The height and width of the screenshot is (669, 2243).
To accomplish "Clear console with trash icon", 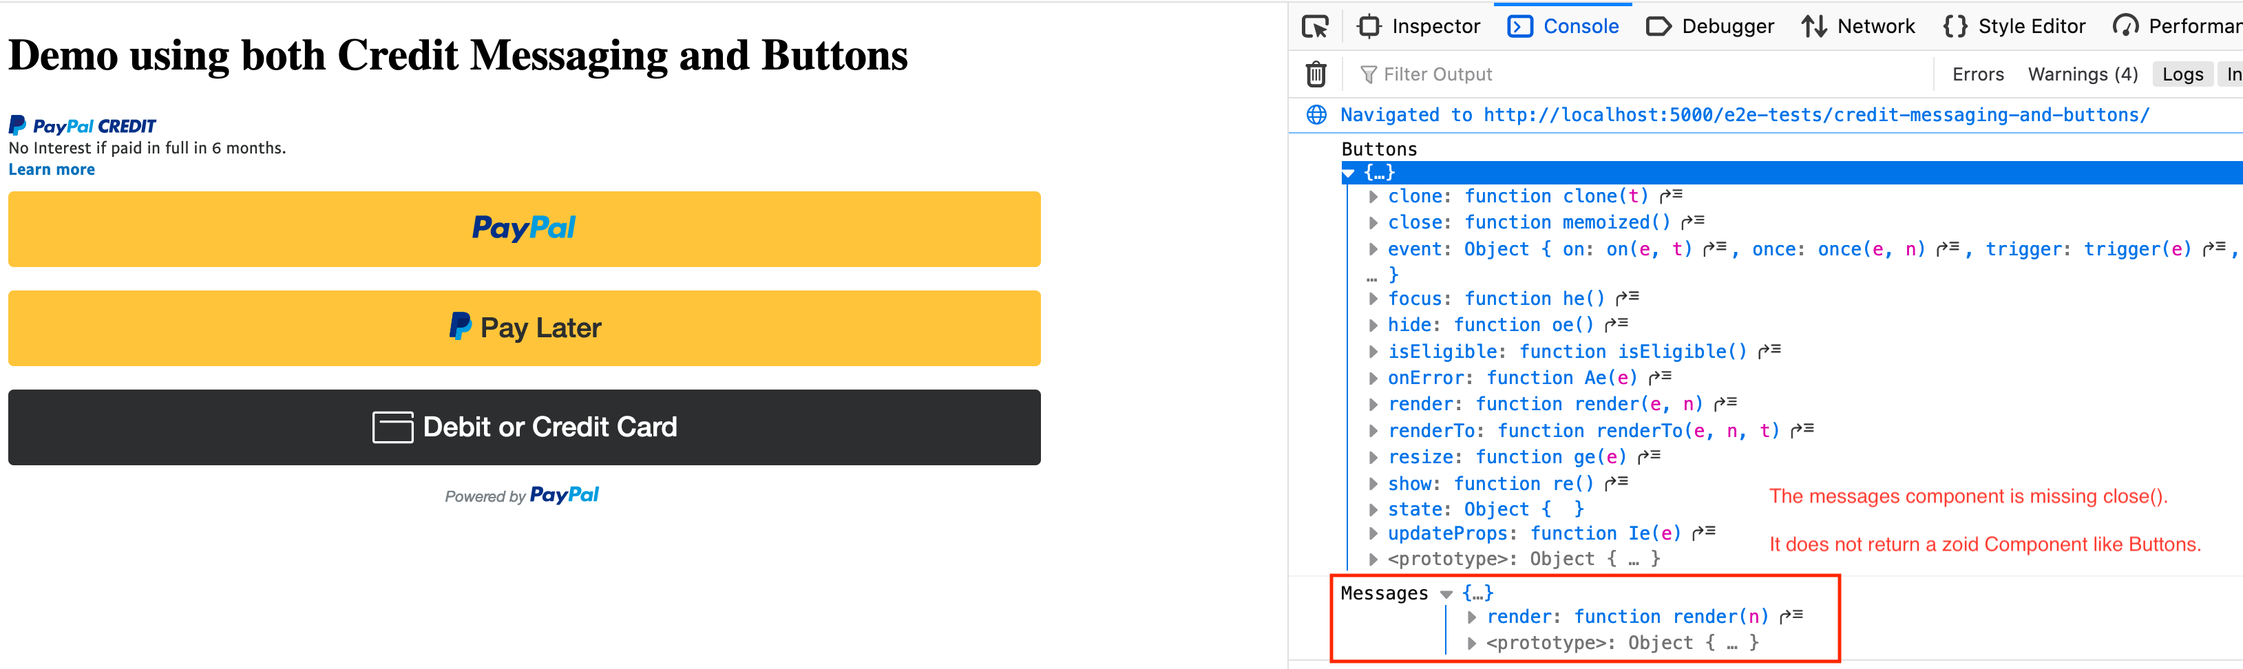I will click(1316, 74).
